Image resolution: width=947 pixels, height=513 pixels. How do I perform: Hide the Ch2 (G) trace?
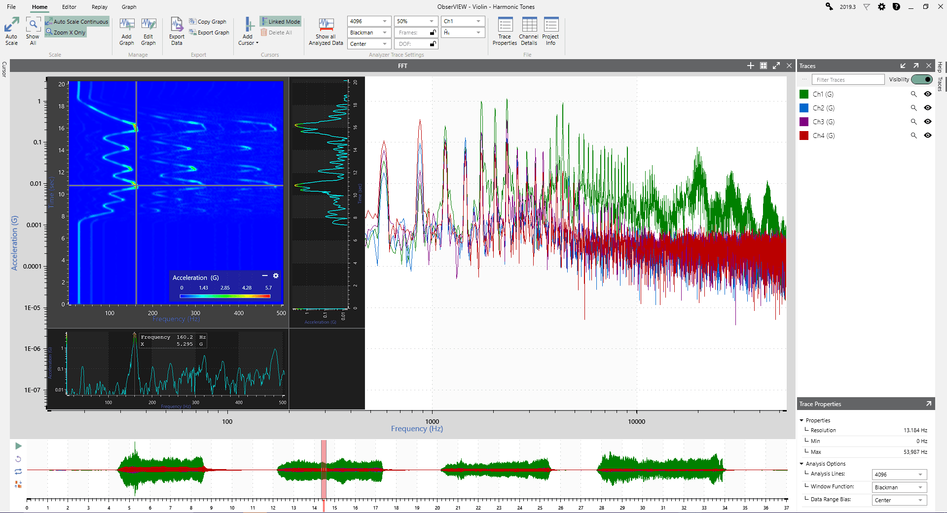928,108
